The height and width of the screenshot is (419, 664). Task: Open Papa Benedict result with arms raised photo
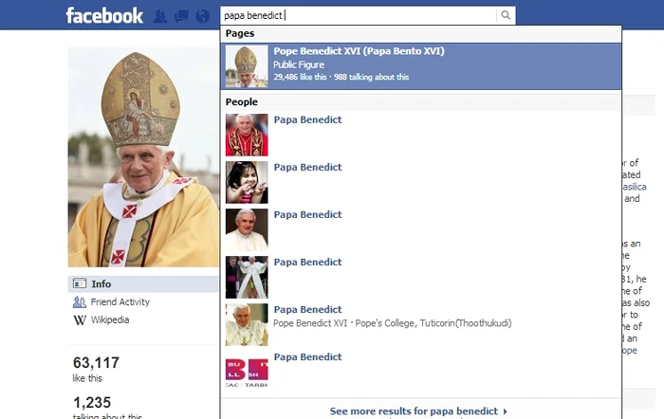pyautogui.click(x=421, y=277)
